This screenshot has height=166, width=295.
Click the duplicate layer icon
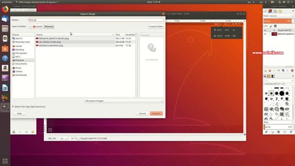[283, 71]
